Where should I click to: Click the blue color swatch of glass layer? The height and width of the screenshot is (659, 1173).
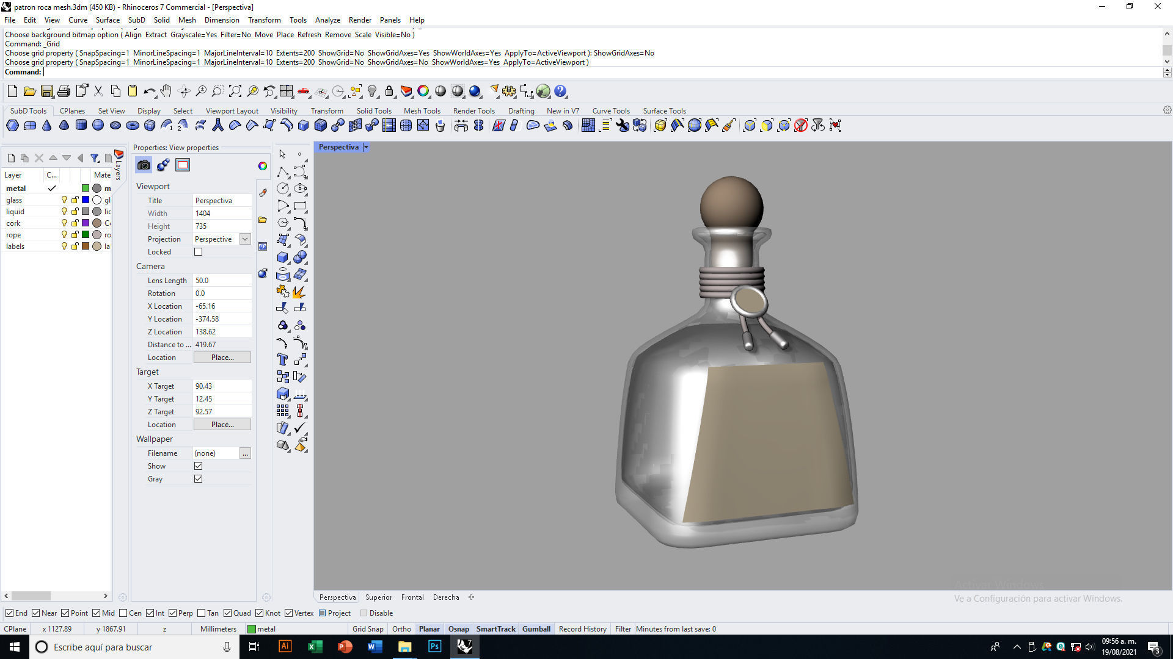(x=86, y=200)
